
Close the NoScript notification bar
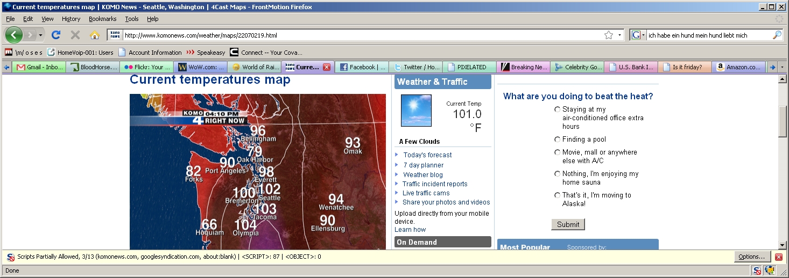(778, 257)
